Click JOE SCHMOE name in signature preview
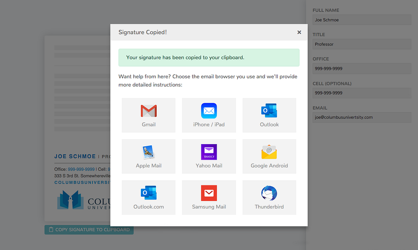 75,156
